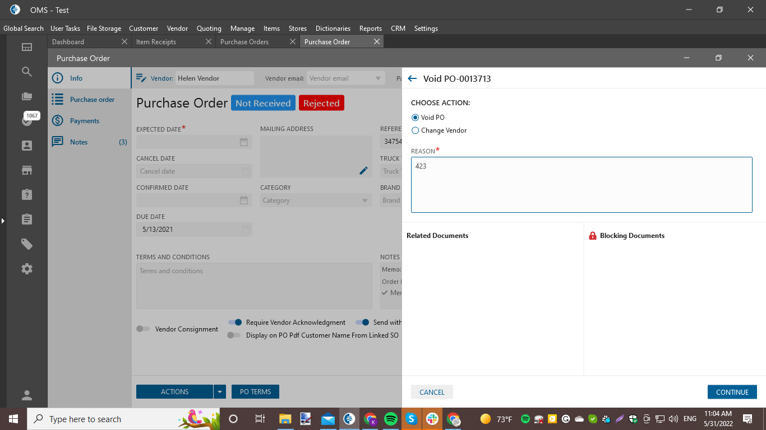Open the CRM menu

click(x=398, y=28)
